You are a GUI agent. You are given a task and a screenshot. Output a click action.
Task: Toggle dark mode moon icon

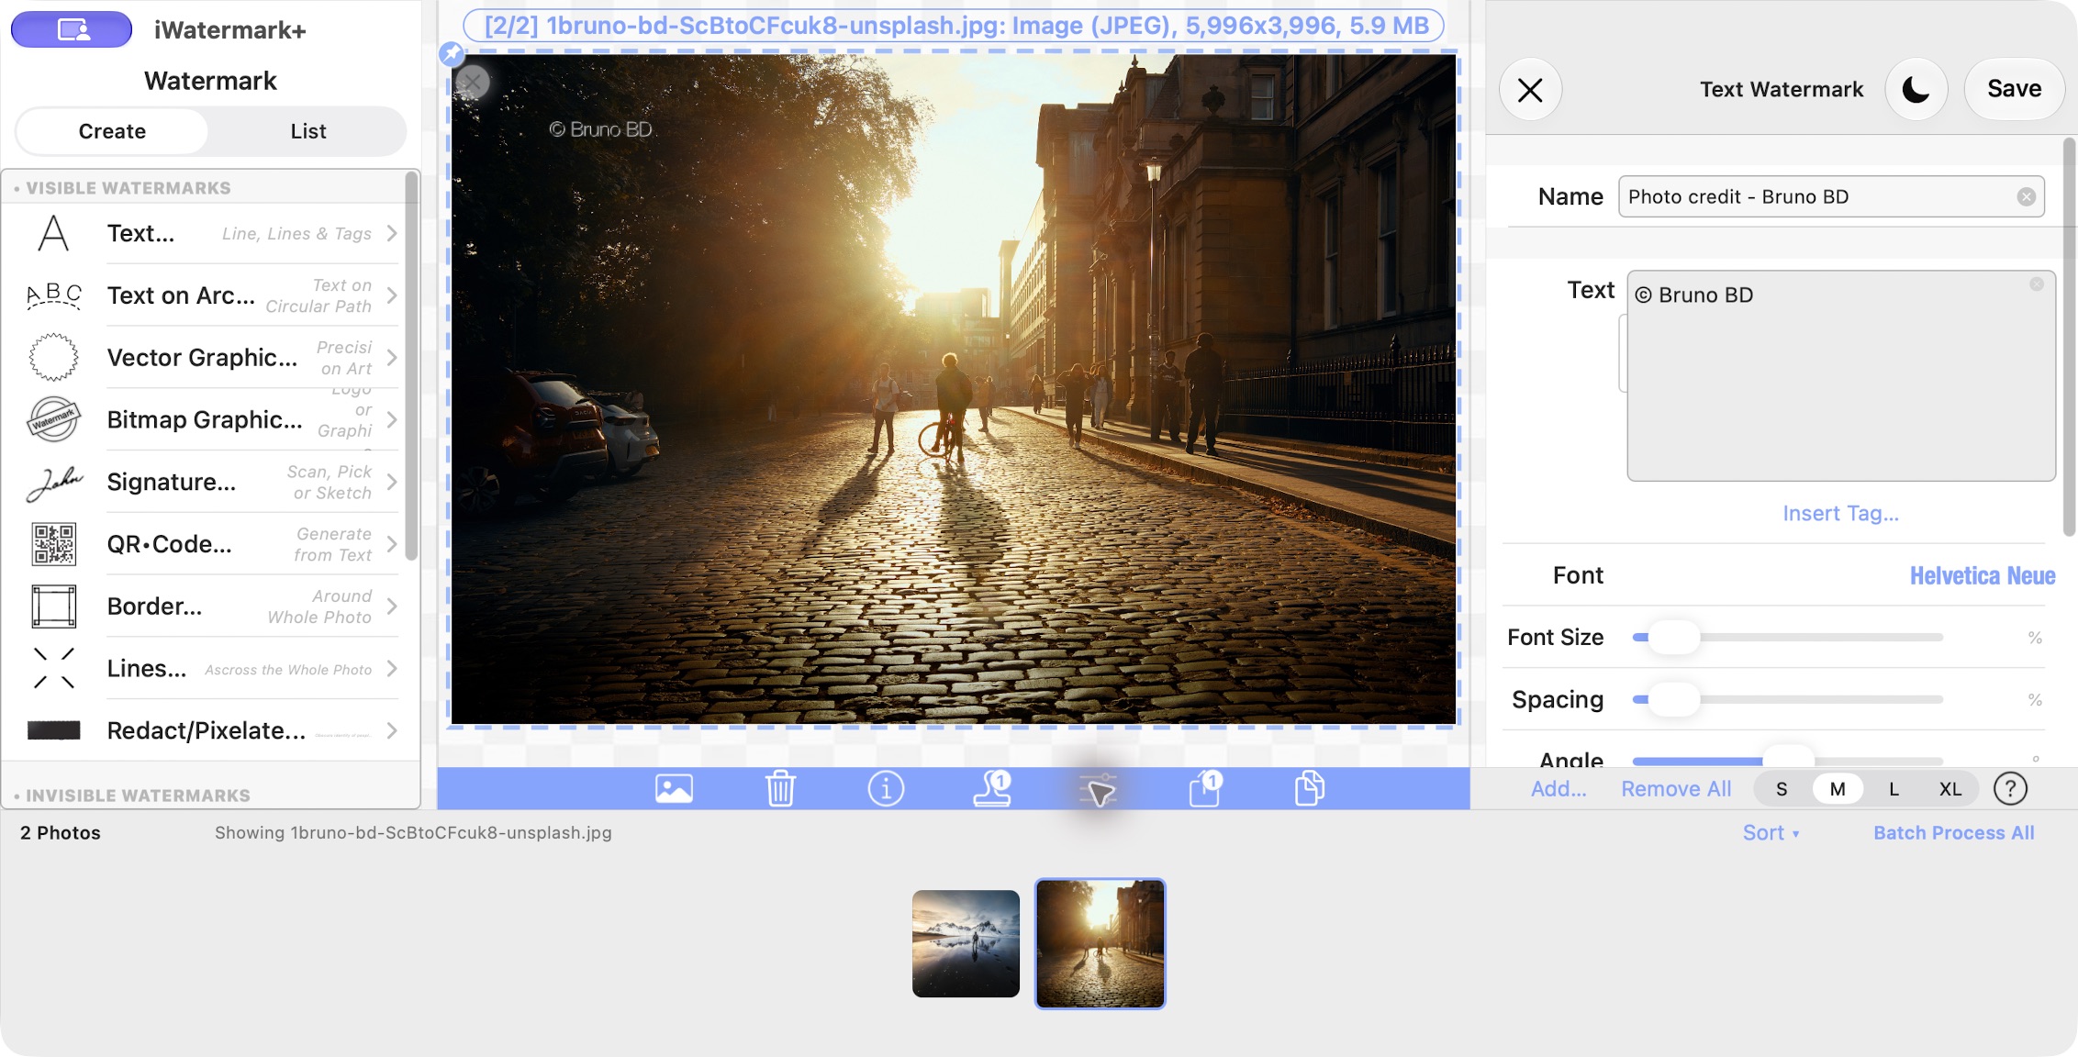tap(1916, 89)
